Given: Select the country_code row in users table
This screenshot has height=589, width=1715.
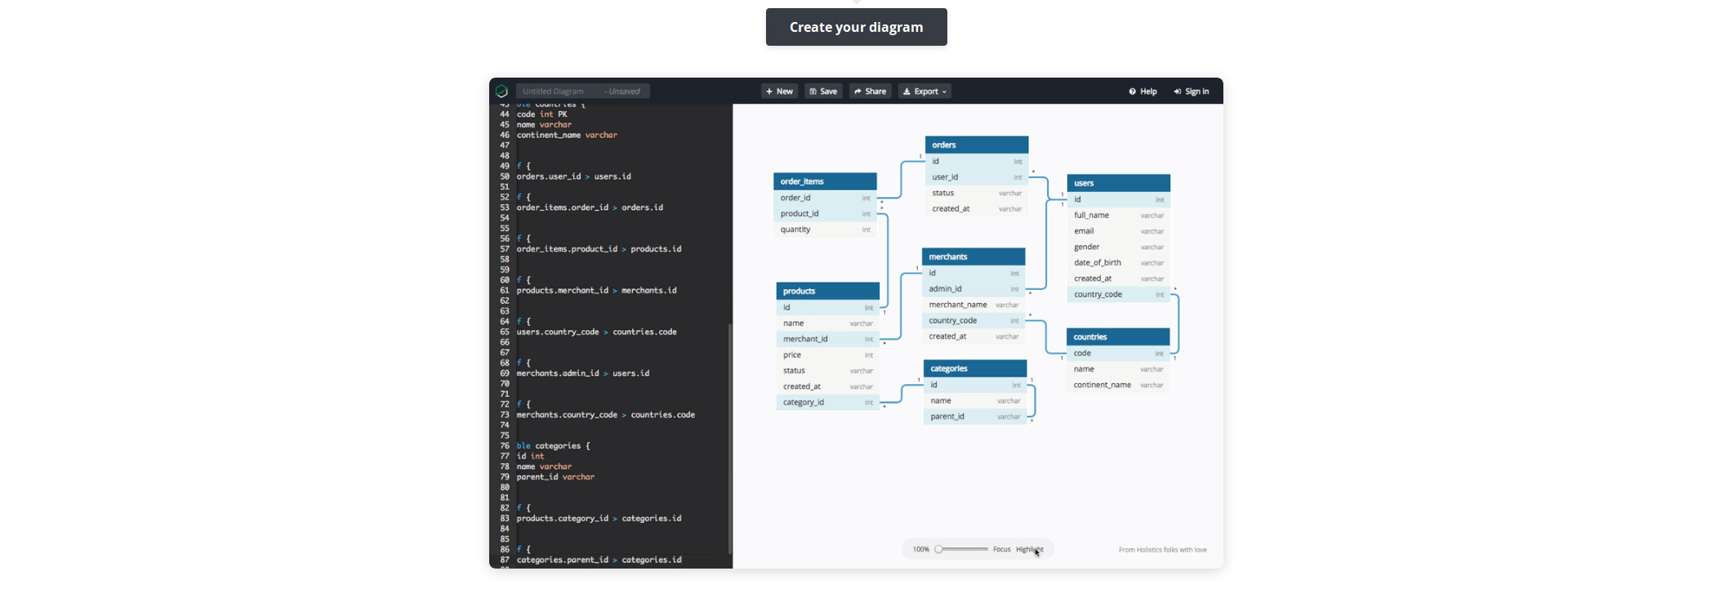Looking at the screenshot, I should click(x=1118, y=295).
